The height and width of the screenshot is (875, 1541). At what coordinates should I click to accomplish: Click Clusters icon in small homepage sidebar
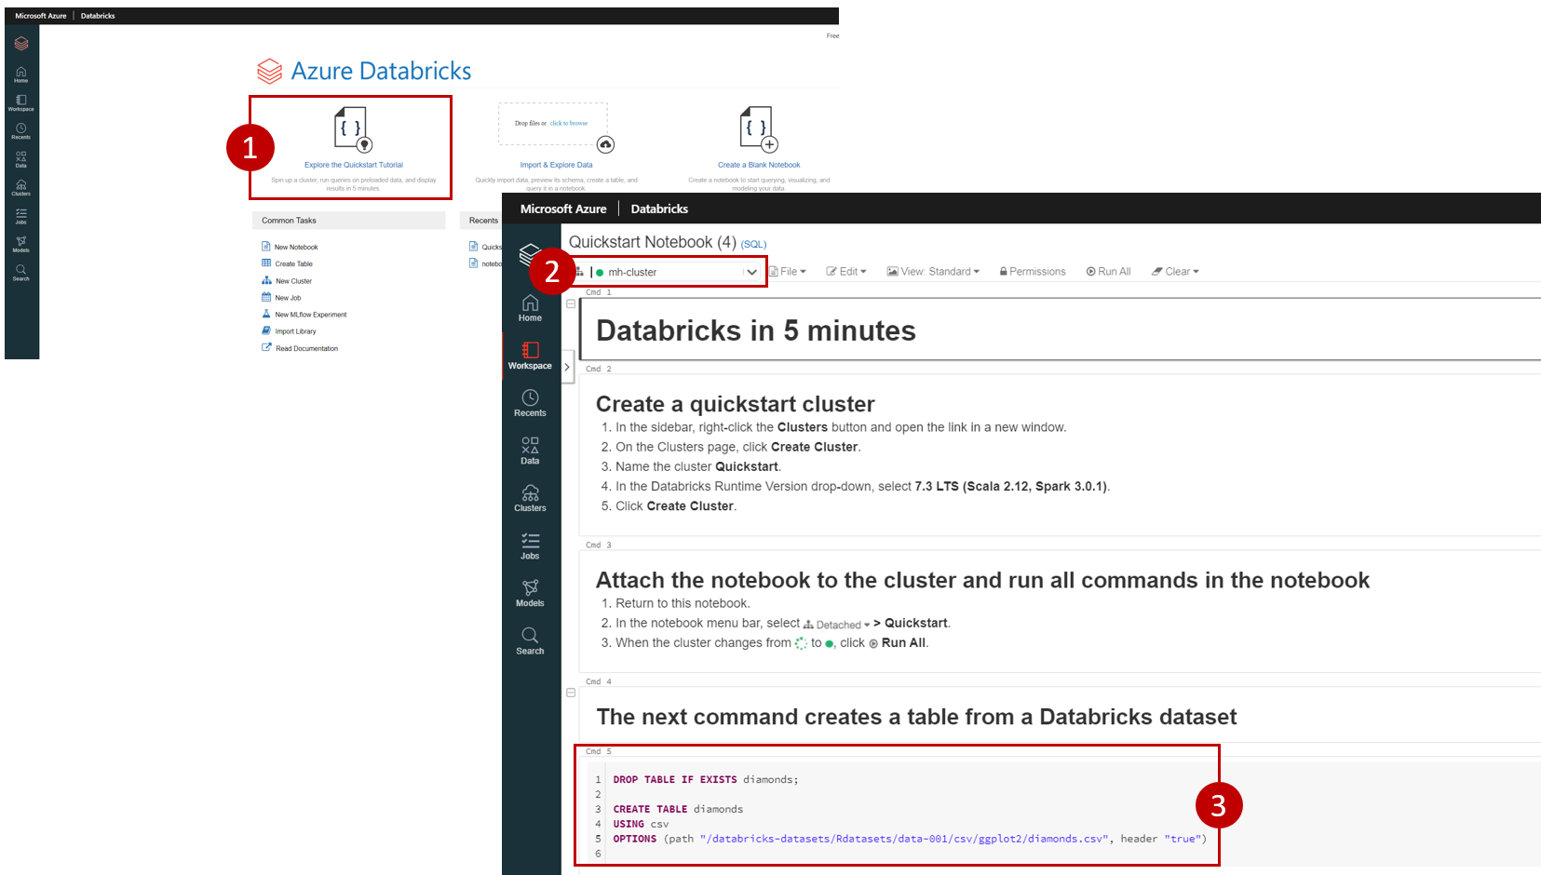pyautogui.click(x=20, y=187)
